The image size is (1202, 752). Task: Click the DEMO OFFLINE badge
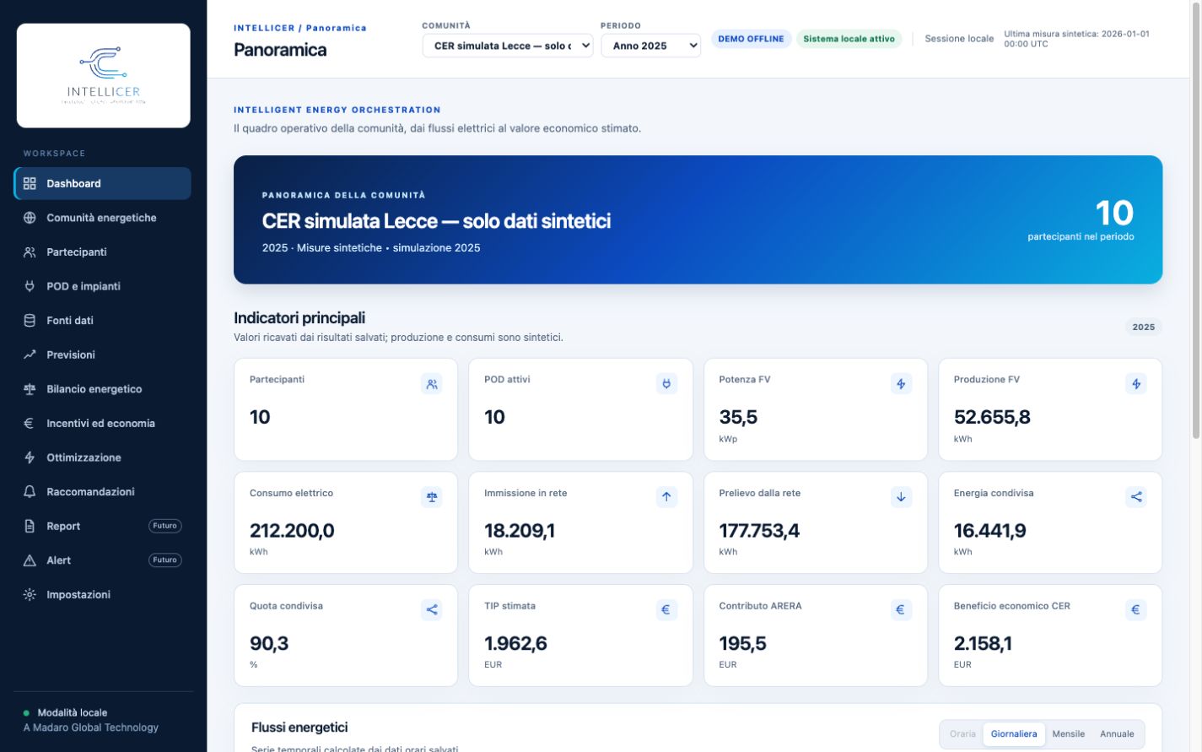point(751,39)
